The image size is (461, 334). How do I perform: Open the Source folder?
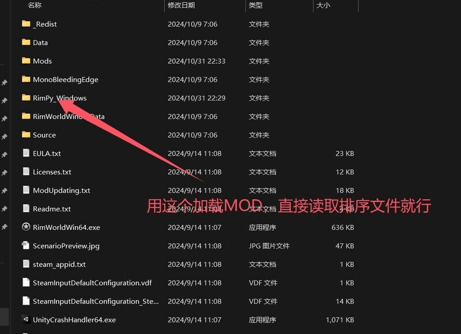click(41, 135)
